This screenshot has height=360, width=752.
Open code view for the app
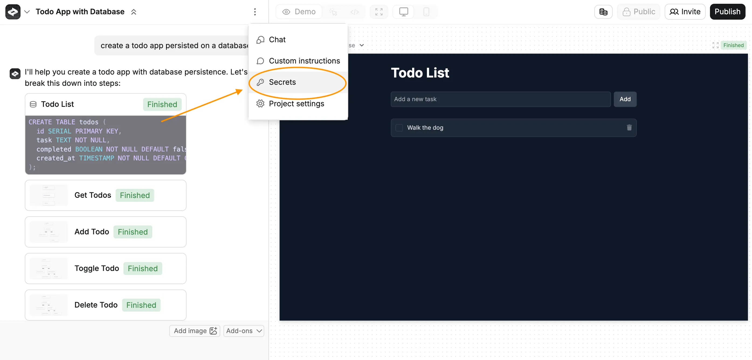point(355,12)
